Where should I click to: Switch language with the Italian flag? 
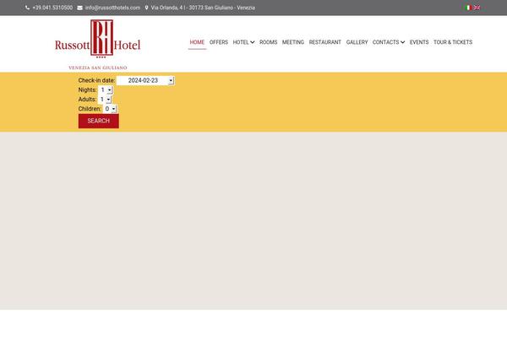click(x=468, y=8)
